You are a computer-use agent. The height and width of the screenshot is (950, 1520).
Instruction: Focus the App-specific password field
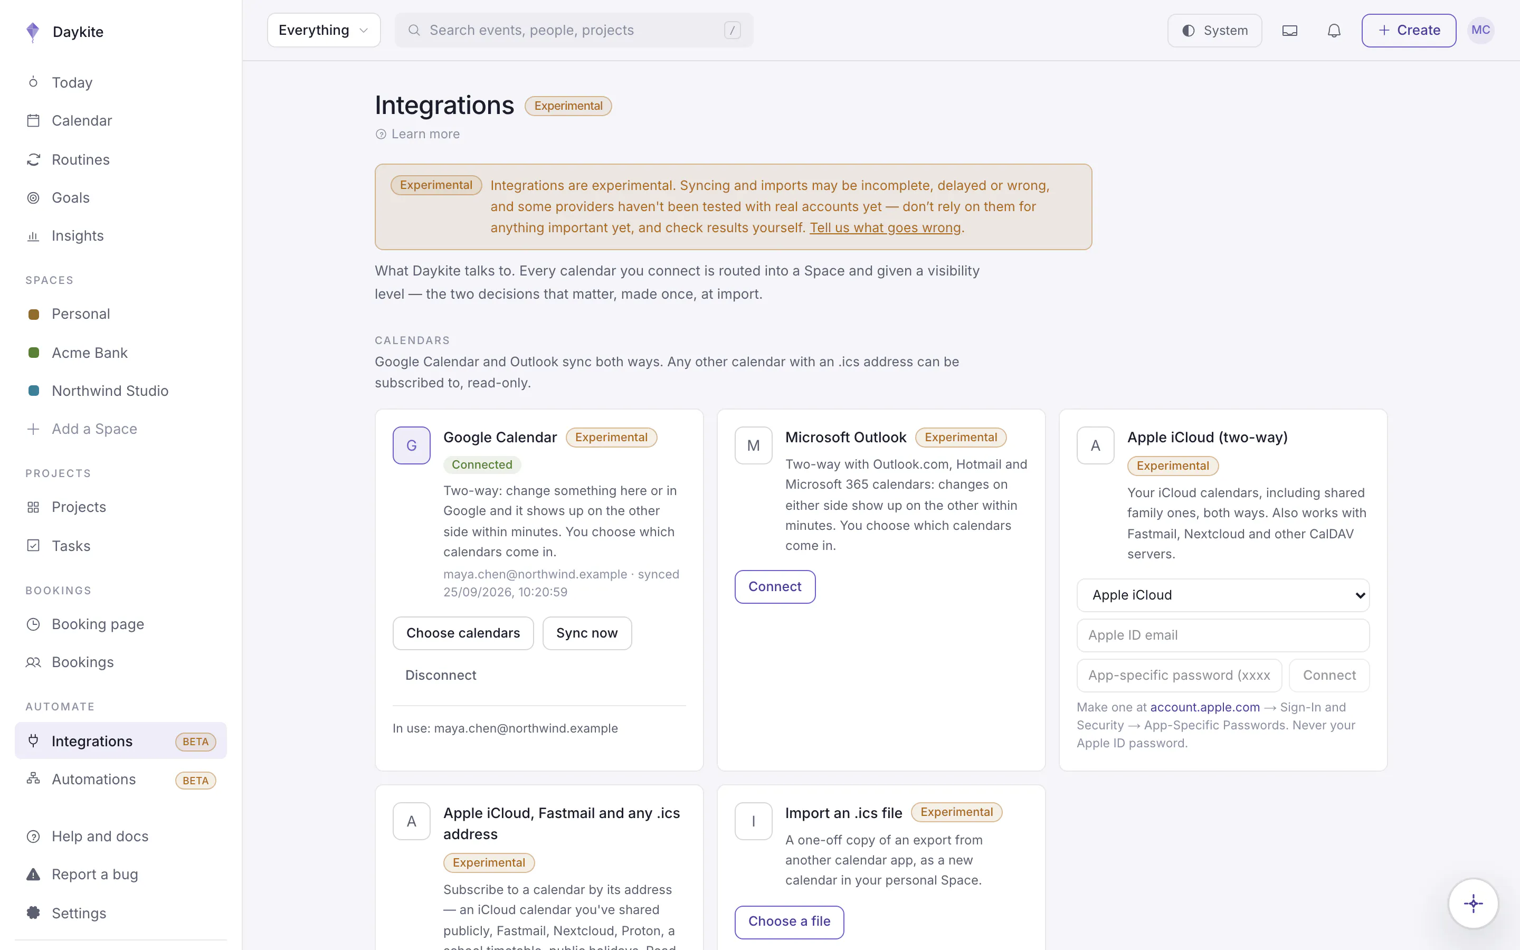(x=1179, y=675)
